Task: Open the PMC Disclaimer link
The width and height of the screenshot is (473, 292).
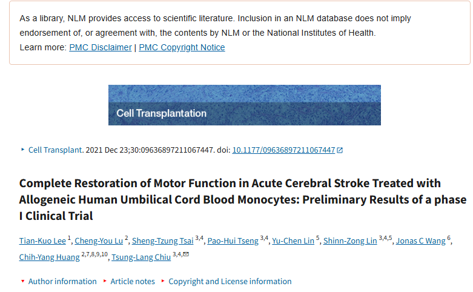Action: tap(100, 47)
